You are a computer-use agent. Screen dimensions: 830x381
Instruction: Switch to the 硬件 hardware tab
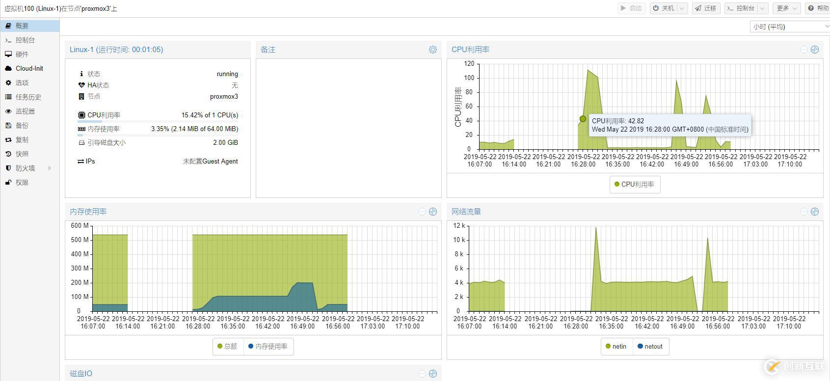pyautogui.click(x=29, y=54)
